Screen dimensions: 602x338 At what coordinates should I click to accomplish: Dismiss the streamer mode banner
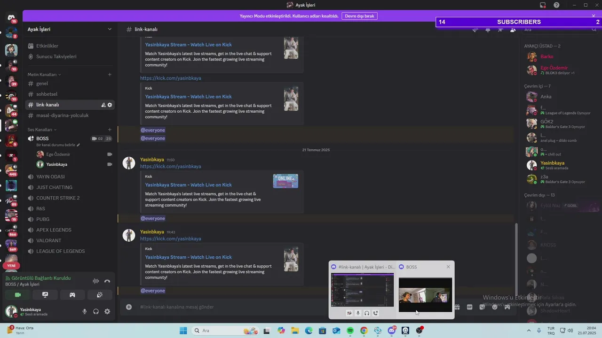click(x=594, y=16)
